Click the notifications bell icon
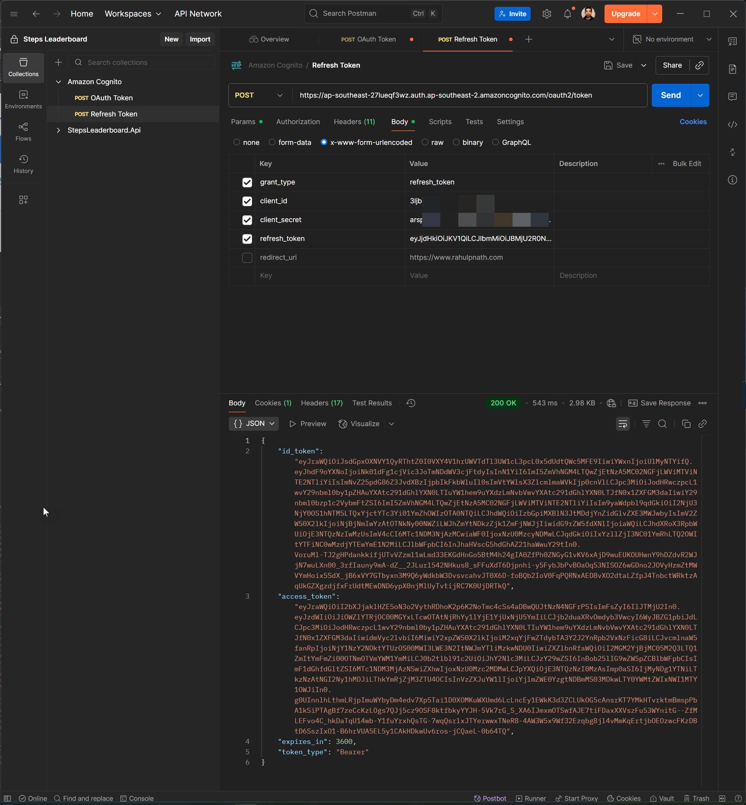 pyautogui.click(x=567, y=14)
